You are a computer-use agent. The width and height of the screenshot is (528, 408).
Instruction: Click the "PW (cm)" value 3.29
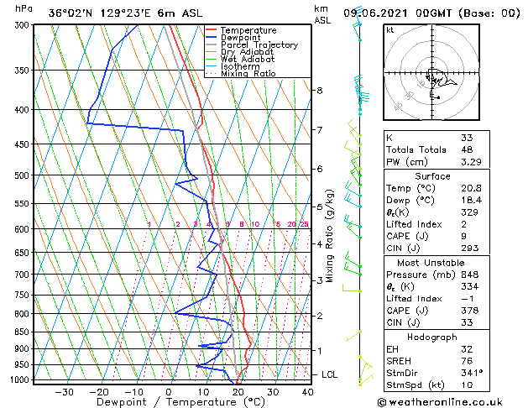pyautogui.click(x=471, y=162)
